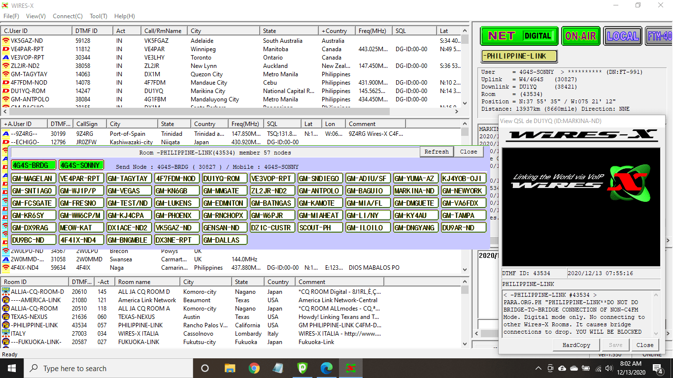Image resolution: width=673 pixels, height=378 pixels.
Task: Click the node icon beside VK5GAZ-ND
Action: point(6,41)
